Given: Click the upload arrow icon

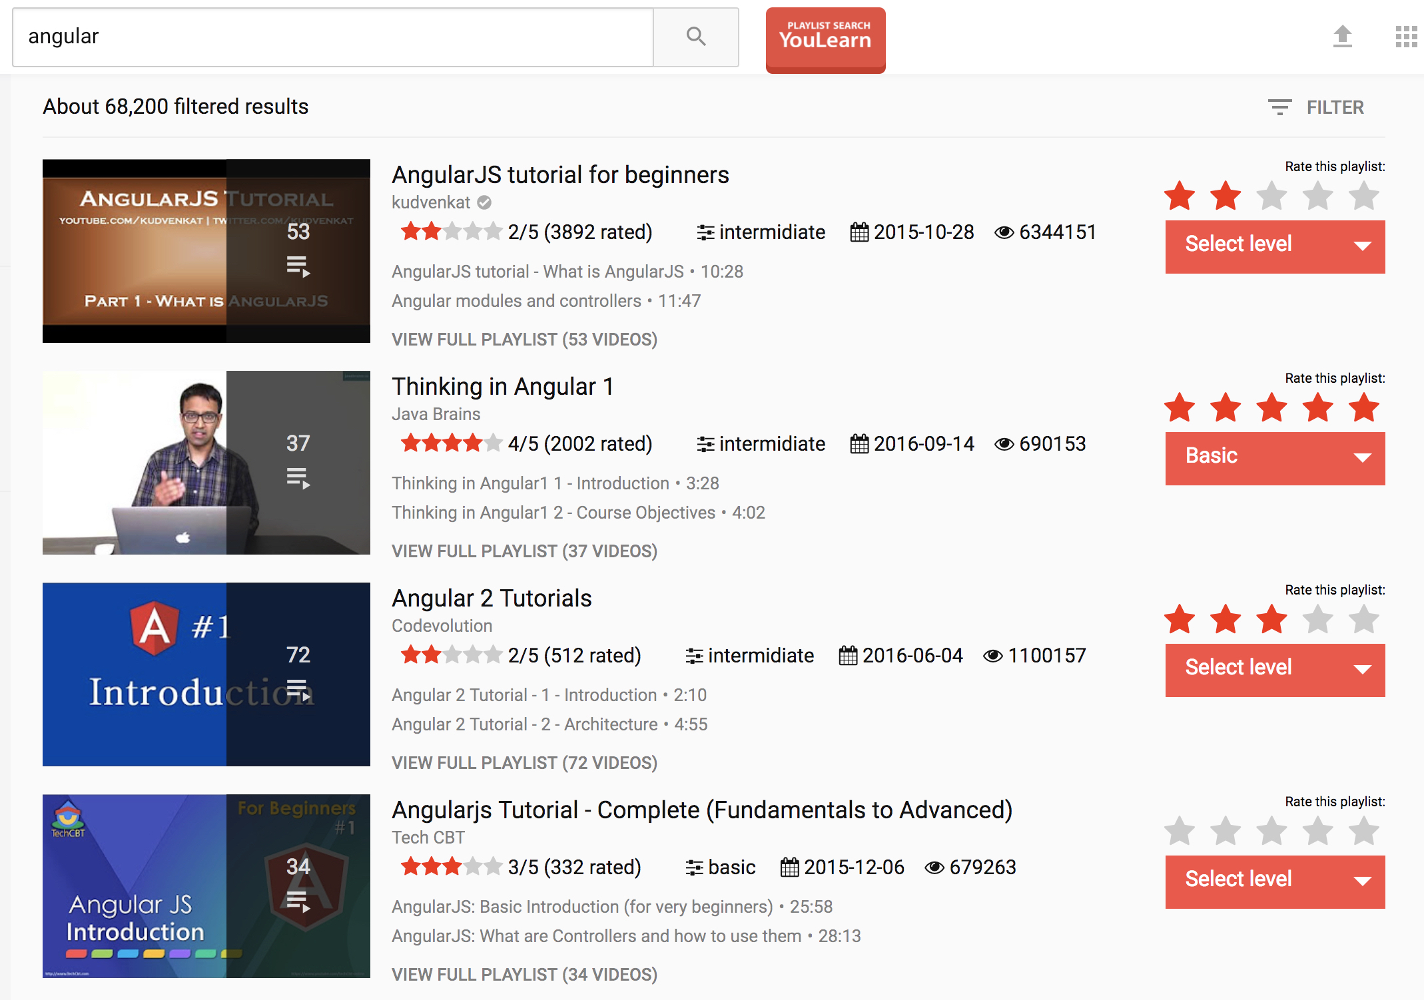Looking at the screenshot, I should 1342,37.
